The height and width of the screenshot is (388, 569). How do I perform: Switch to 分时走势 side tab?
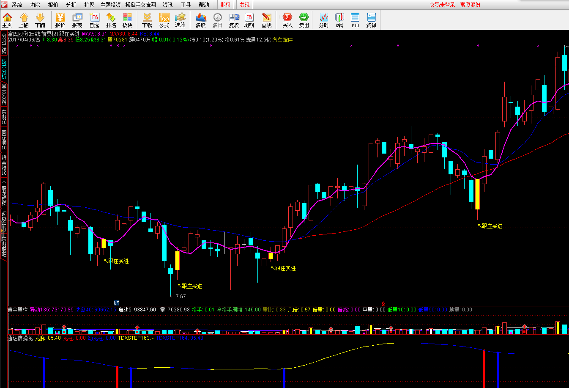[4, 44]
